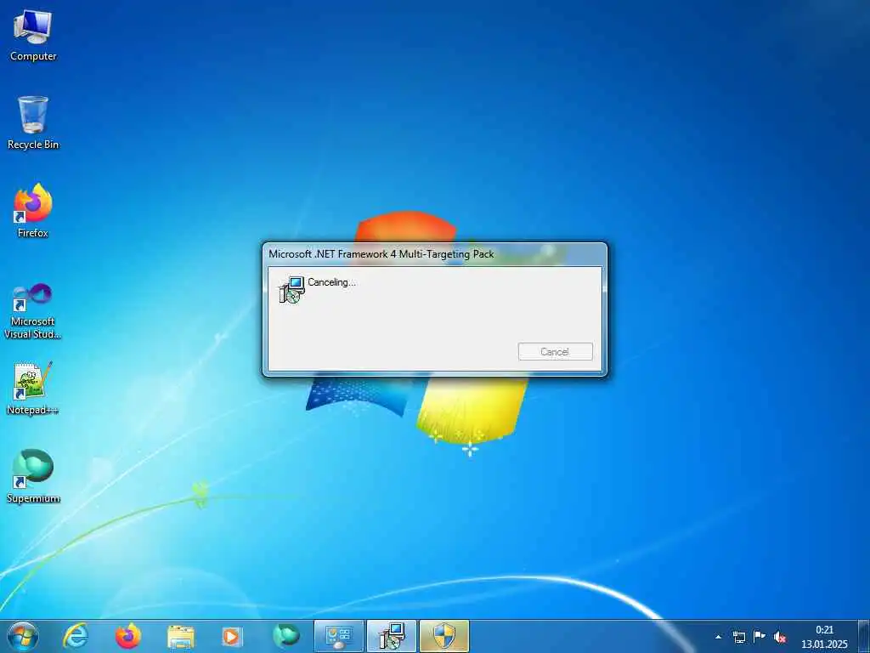This screenshot has width=870, height=653.
Task: Open Windows Media Player in taskbar
Action: point(232,637)
